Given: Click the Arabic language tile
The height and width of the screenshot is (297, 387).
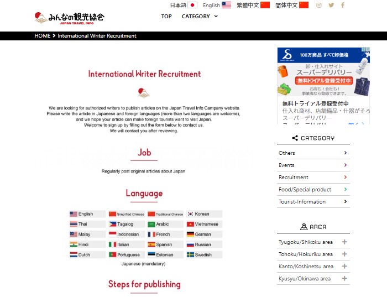Looking at the screenshot, I should pos(165,224).
